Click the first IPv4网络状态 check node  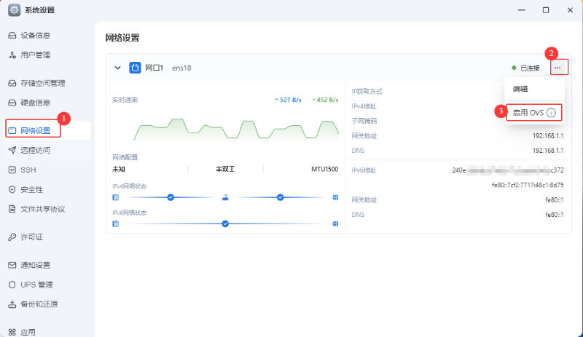click(171, 197)
